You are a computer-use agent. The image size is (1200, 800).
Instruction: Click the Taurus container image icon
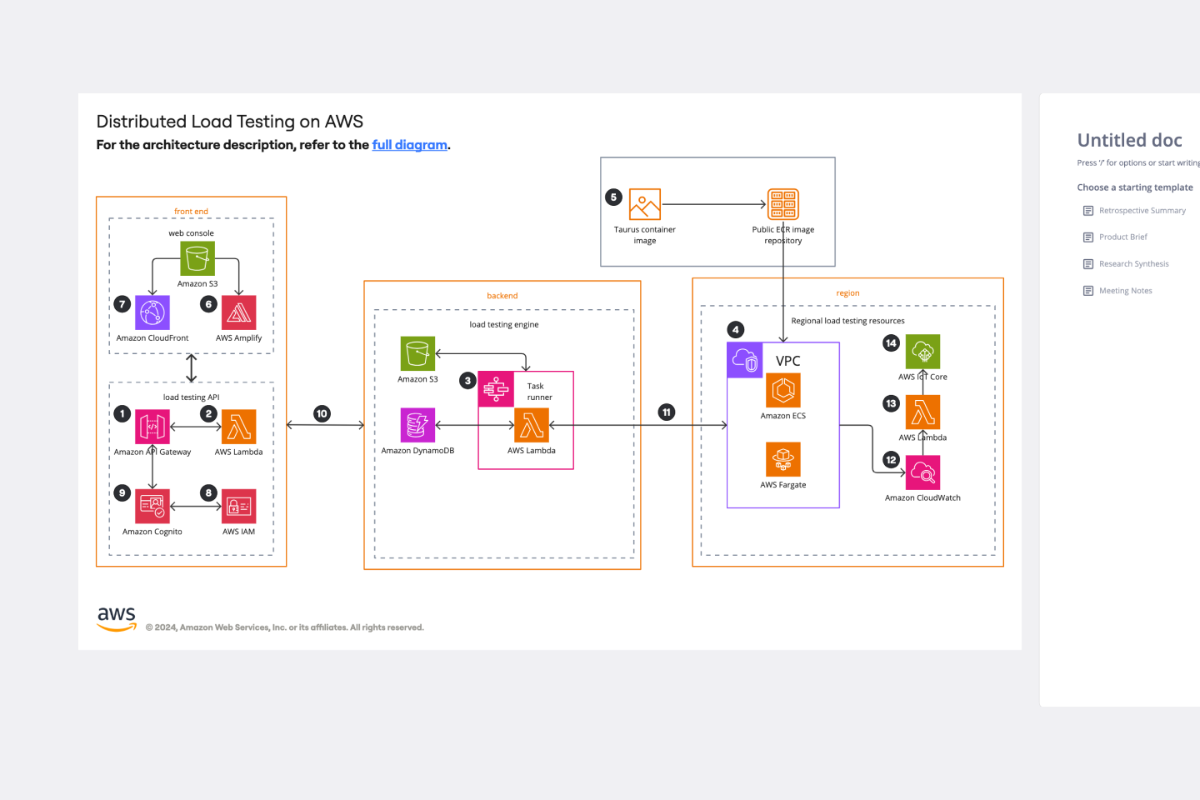tap(644, 204)
